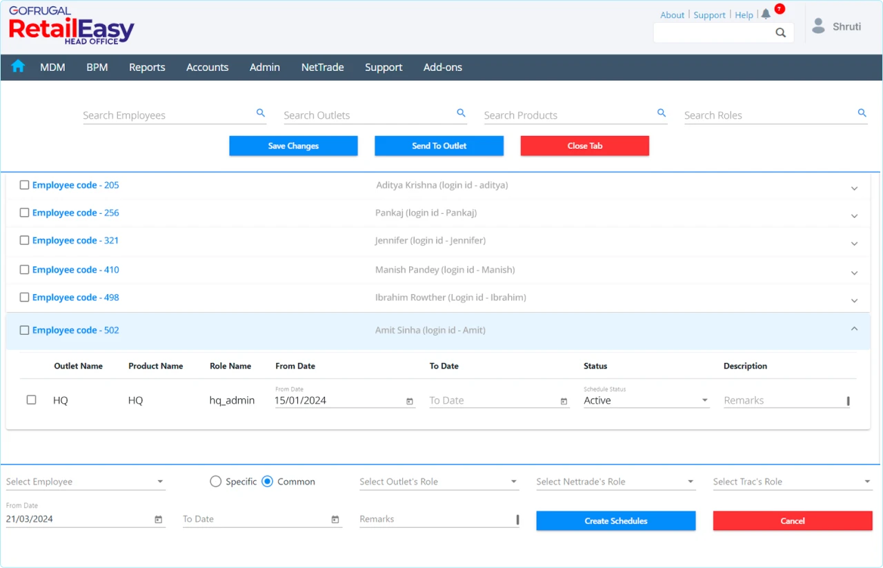
Task: Click the Send To Outlet button
Action: [x=439, y=146]
